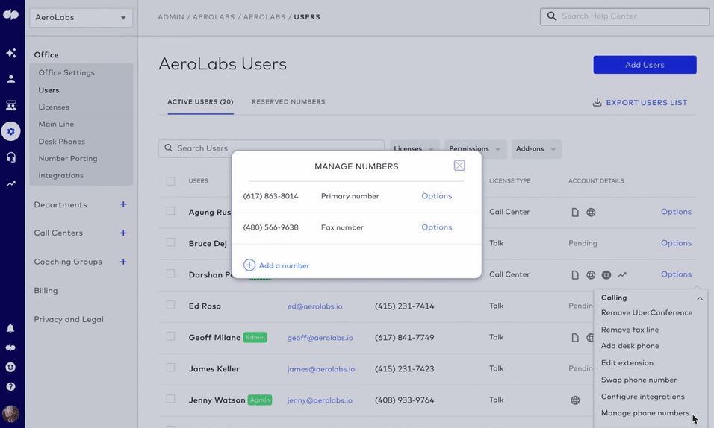Screen dimensions: 714x428
Task: Check the Darshan row checkbox
Action: [x=170, y=274]
